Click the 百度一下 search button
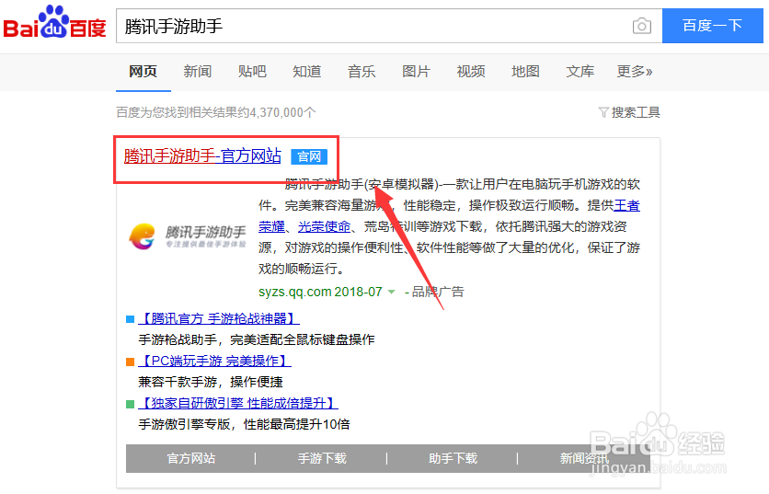Screen dimensions: 769x494 (x=713, y=26)
